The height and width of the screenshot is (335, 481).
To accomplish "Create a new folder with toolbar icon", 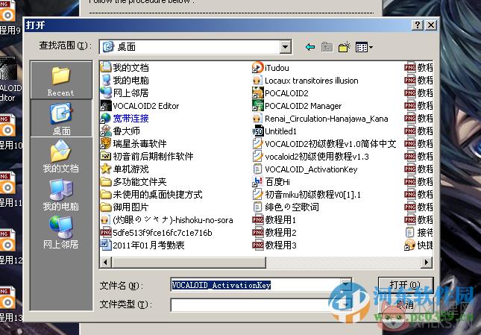I will (x=345, y=47).
